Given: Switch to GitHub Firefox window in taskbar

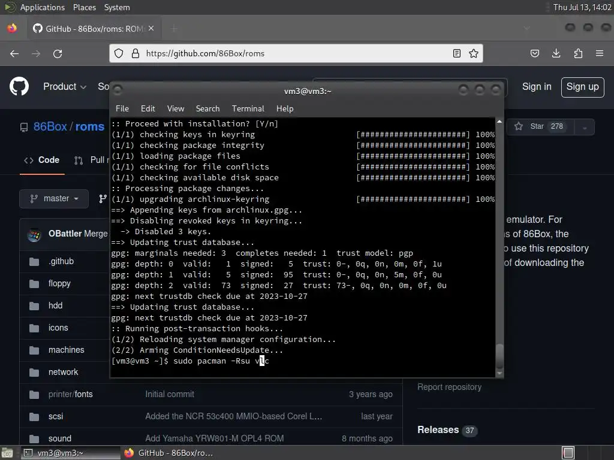Looking at the screenshot, I should (169, 453).
